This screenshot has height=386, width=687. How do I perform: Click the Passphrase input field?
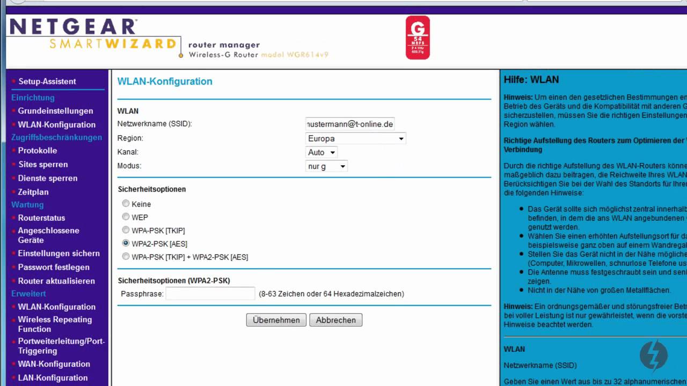pos(210,293)
